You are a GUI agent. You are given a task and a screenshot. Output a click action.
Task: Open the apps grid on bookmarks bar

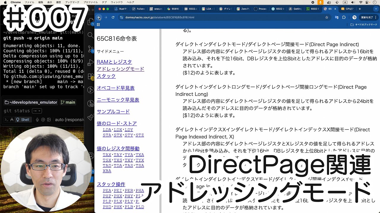click(x=98, y=25)
